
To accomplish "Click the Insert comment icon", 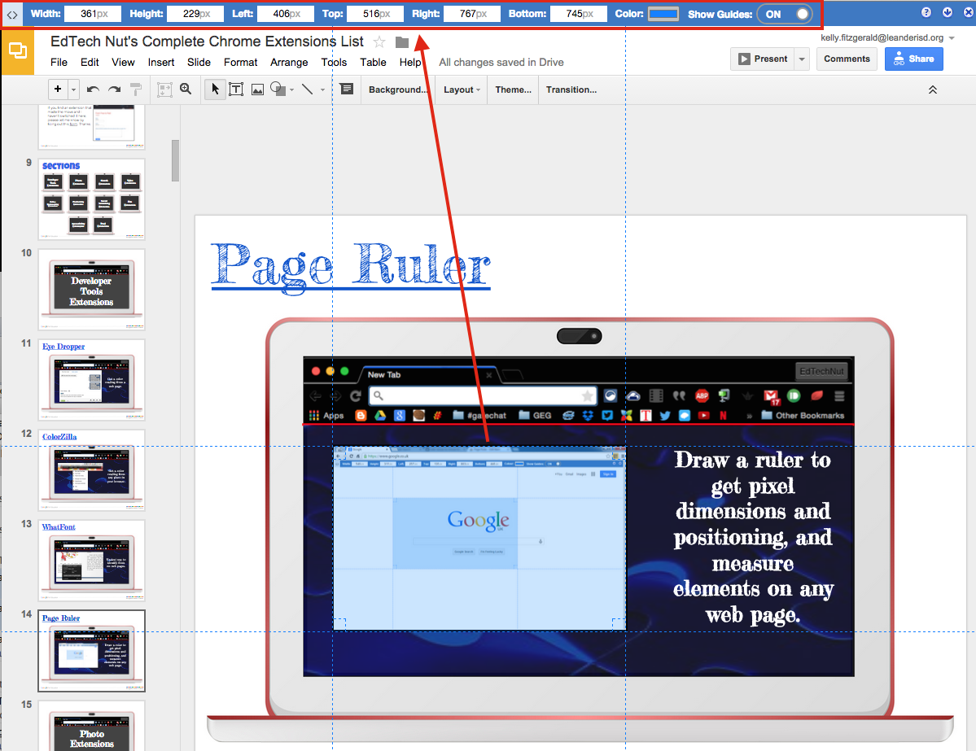I will point(347,89).
